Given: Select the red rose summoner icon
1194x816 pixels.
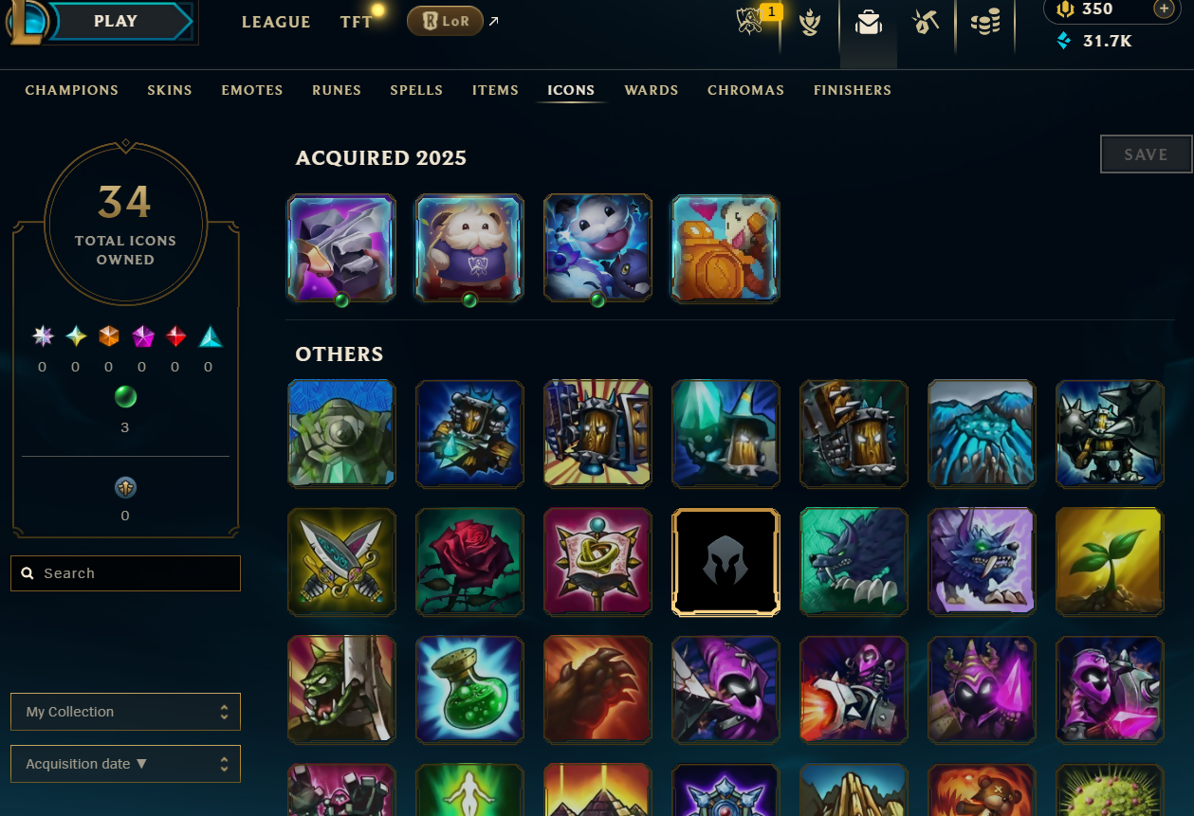Looking at the screenshot, I should 469,561.
